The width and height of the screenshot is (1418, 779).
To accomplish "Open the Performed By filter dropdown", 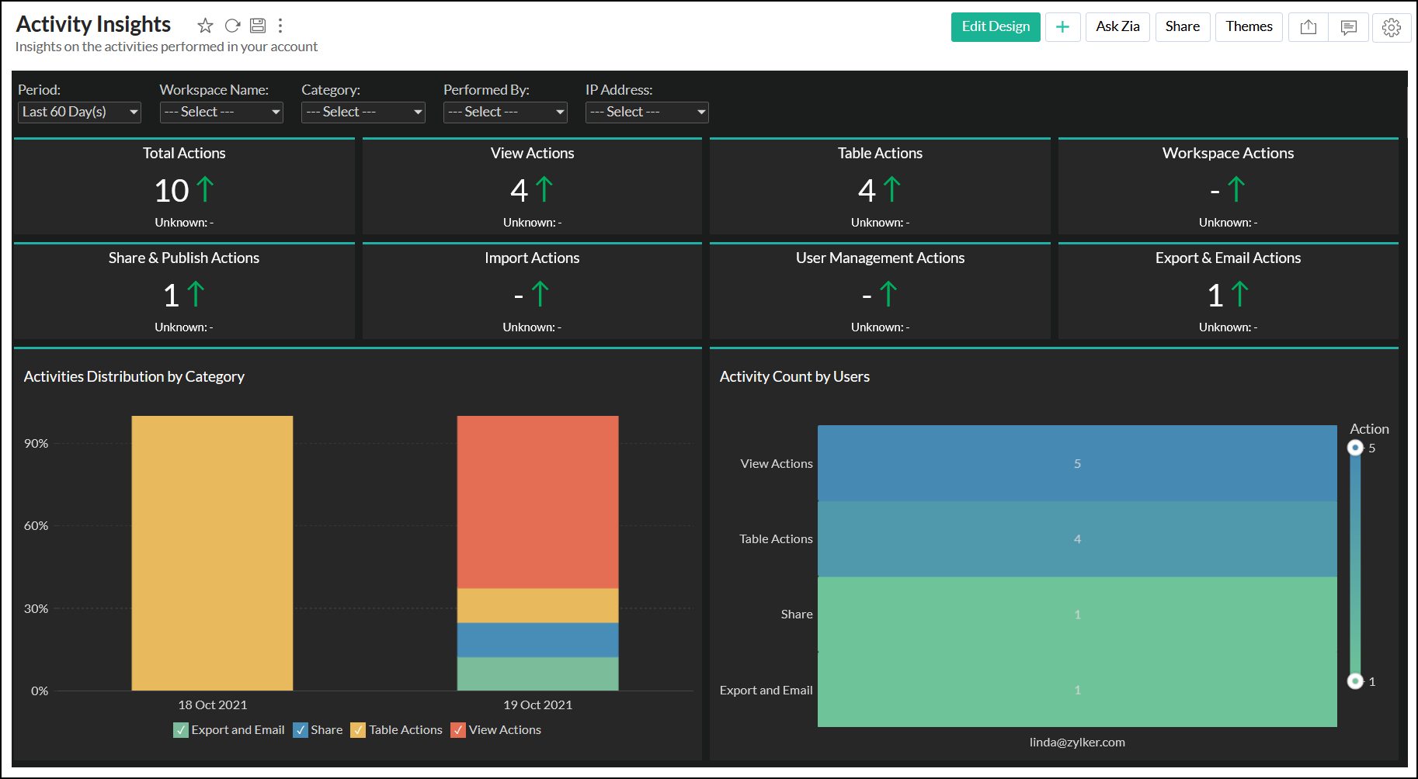I will click(505, 113).
